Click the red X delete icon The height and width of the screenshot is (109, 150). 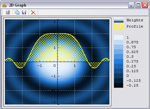tap(33, 13)
